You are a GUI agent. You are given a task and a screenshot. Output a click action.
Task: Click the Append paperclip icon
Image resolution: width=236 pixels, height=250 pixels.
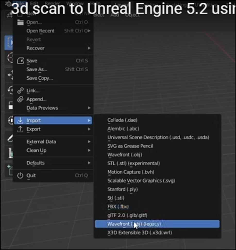tap(20, 99)
